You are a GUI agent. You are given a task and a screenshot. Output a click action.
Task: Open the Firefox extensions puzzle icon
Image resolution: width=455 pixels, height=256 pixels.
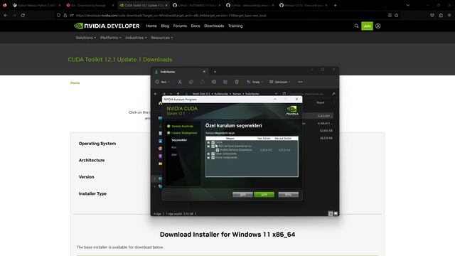tap(441, 16)
